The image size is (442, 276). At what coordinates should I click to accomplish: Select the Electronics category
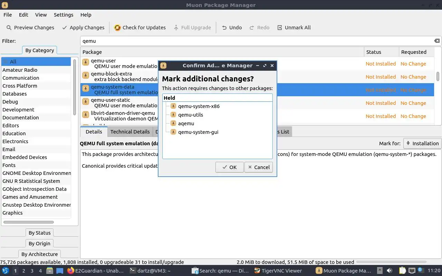coord(36,141)
